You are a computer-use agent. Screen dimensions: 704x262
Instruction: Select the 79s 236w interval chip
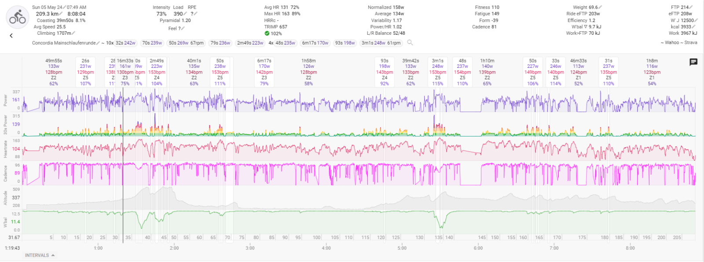[220, 43]
